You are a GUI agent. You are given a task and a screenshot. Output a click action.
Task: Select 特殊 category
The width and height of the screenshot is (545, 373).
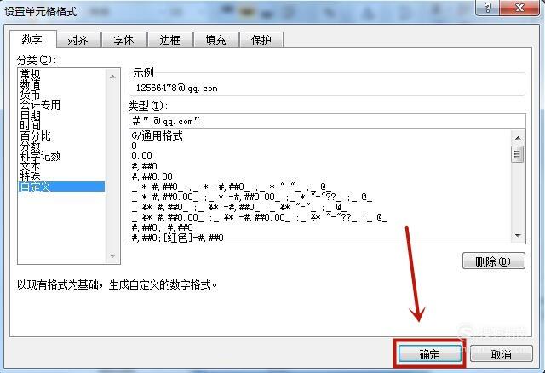(61, 176)
